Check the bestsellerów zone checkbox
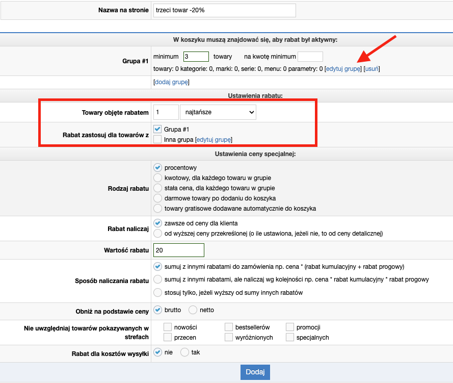This screenshot has height=383, width=453. tap(229, 327)
